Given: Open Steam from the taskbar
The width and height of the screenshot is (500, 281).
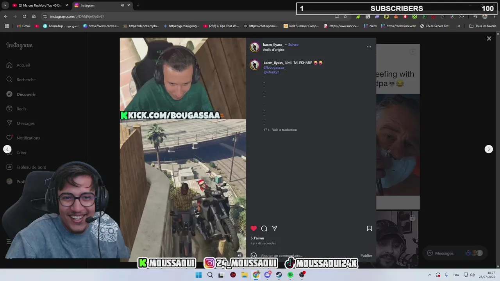Looking at the screenshot, I should 279,275.
